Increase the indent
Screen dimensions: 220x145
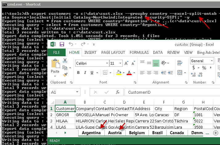pos(170,73)
